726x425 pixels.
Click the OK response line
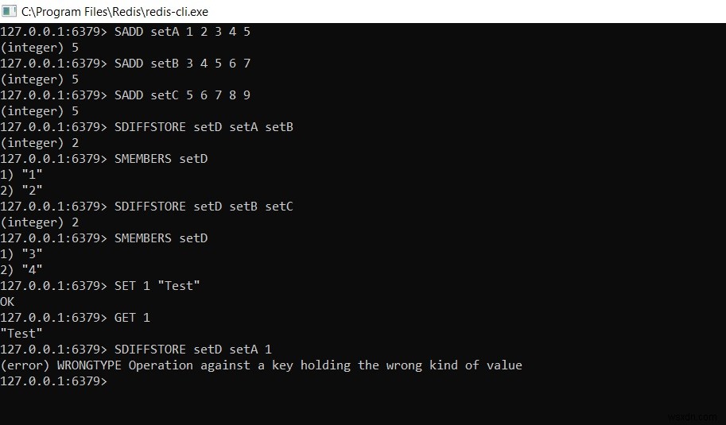pyautogui.click(x=8, y=302)
